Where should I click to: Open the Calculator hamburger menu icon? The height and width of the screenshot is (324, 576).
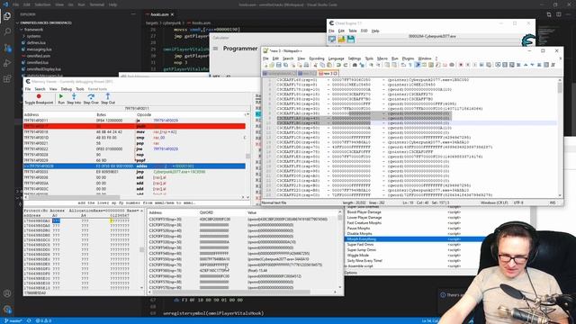216,49
